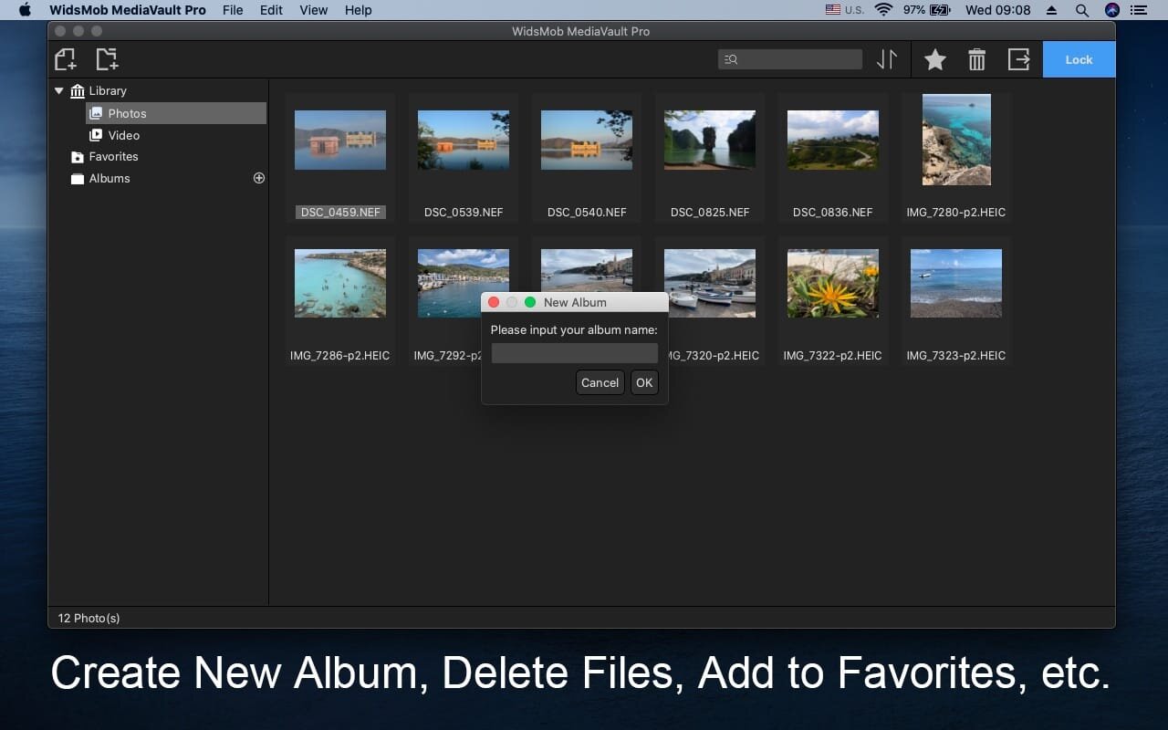The height and width of the screenshot is (730, 1168).
Task: Click the Video icon in sidebar
Action: 96,135
